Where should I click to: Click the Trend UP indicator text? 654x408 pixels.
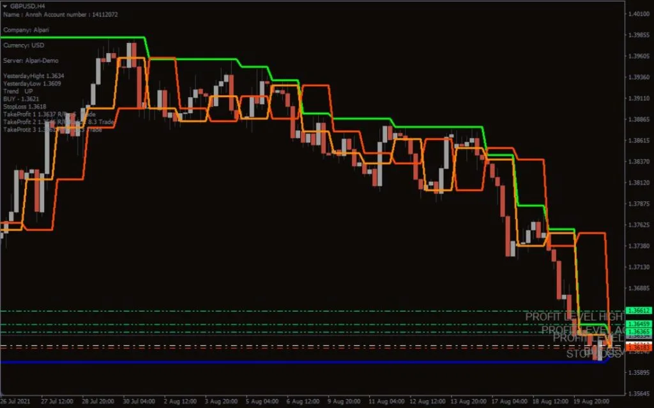pos(16,92)
